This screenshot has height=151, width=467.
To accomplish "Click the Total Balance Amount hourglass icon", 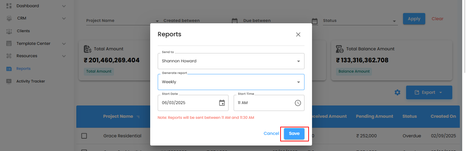I will [340, 49].
